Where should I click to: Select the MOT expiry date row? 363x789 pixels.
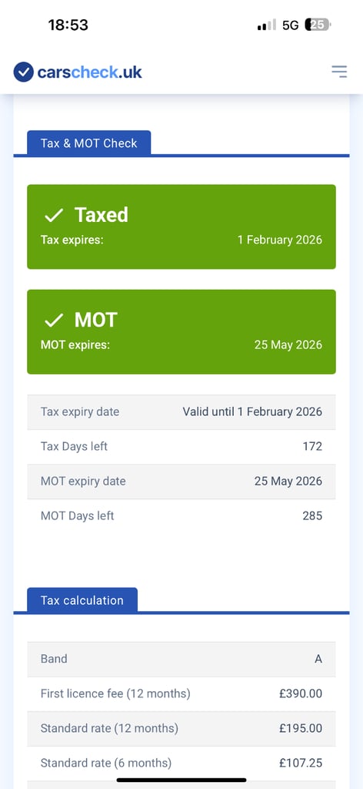(x=181, y=482)
